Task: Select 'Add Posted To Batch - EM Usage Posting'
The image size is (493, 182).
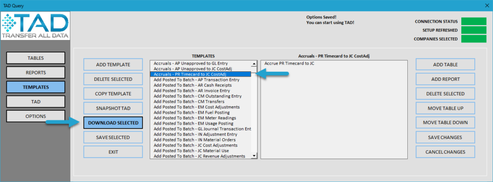Action: [201, 124]
